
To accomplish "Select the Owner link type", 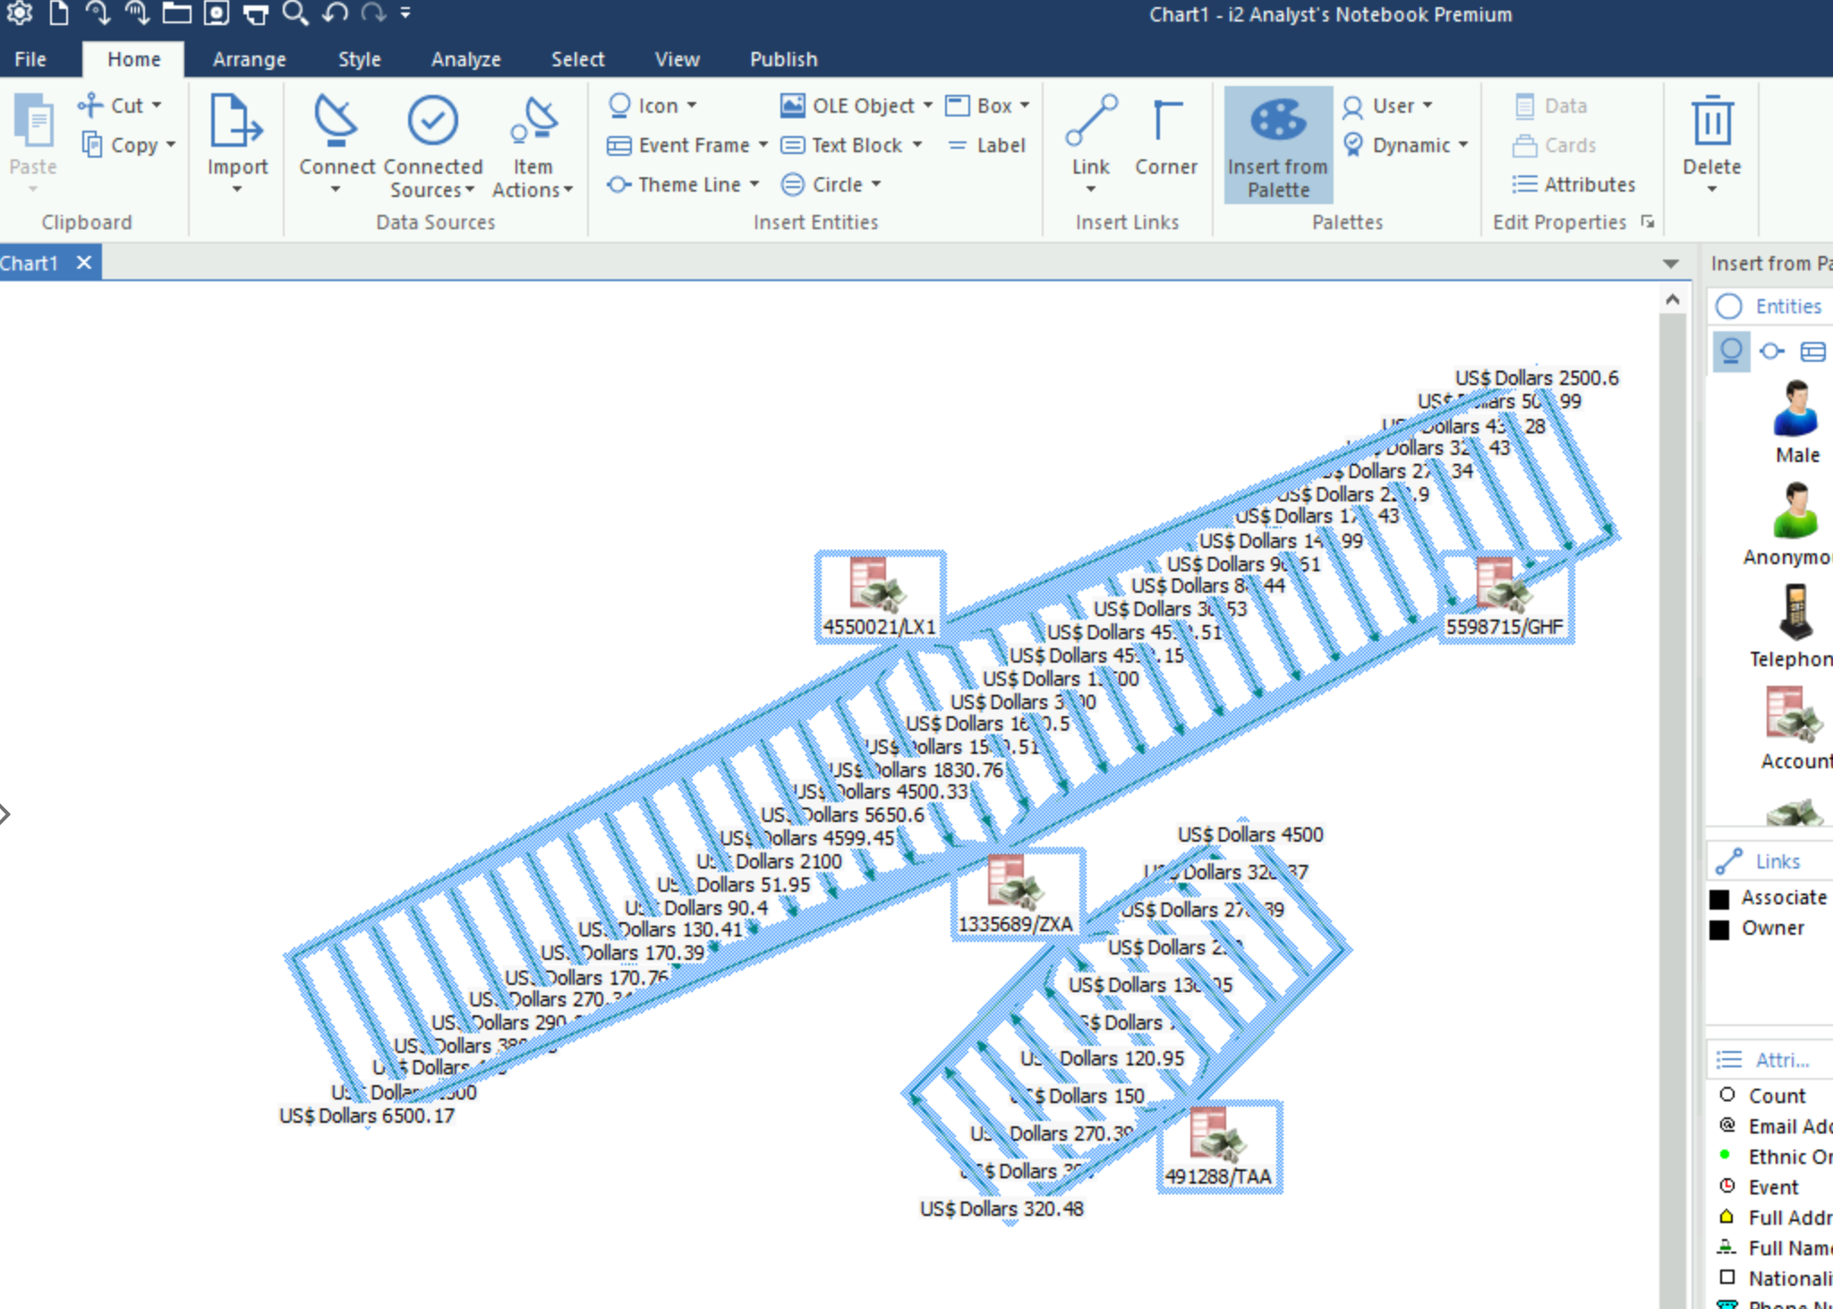I will (1775, 928).
